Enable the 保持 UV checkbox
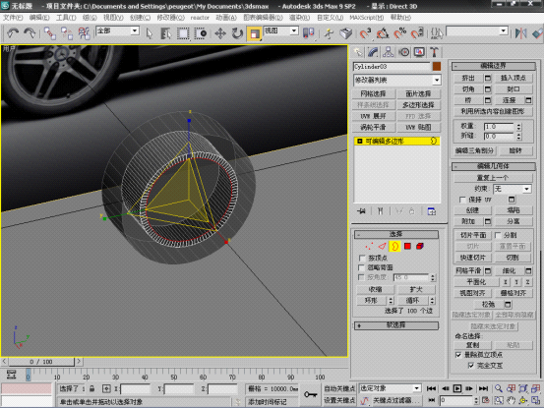The height and width of the screenshot is (408, 544). tap(462, 200)
